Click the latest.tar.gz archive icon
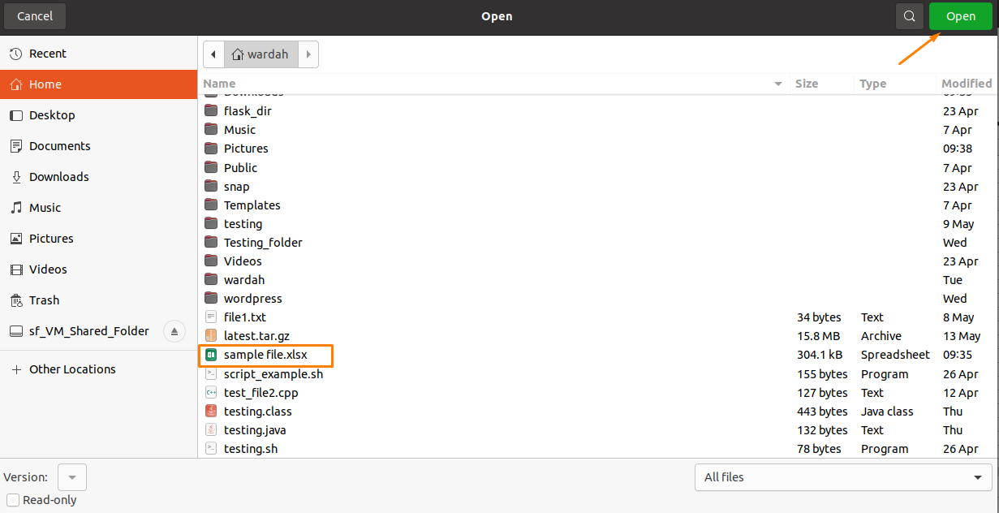 coord(211,336)
